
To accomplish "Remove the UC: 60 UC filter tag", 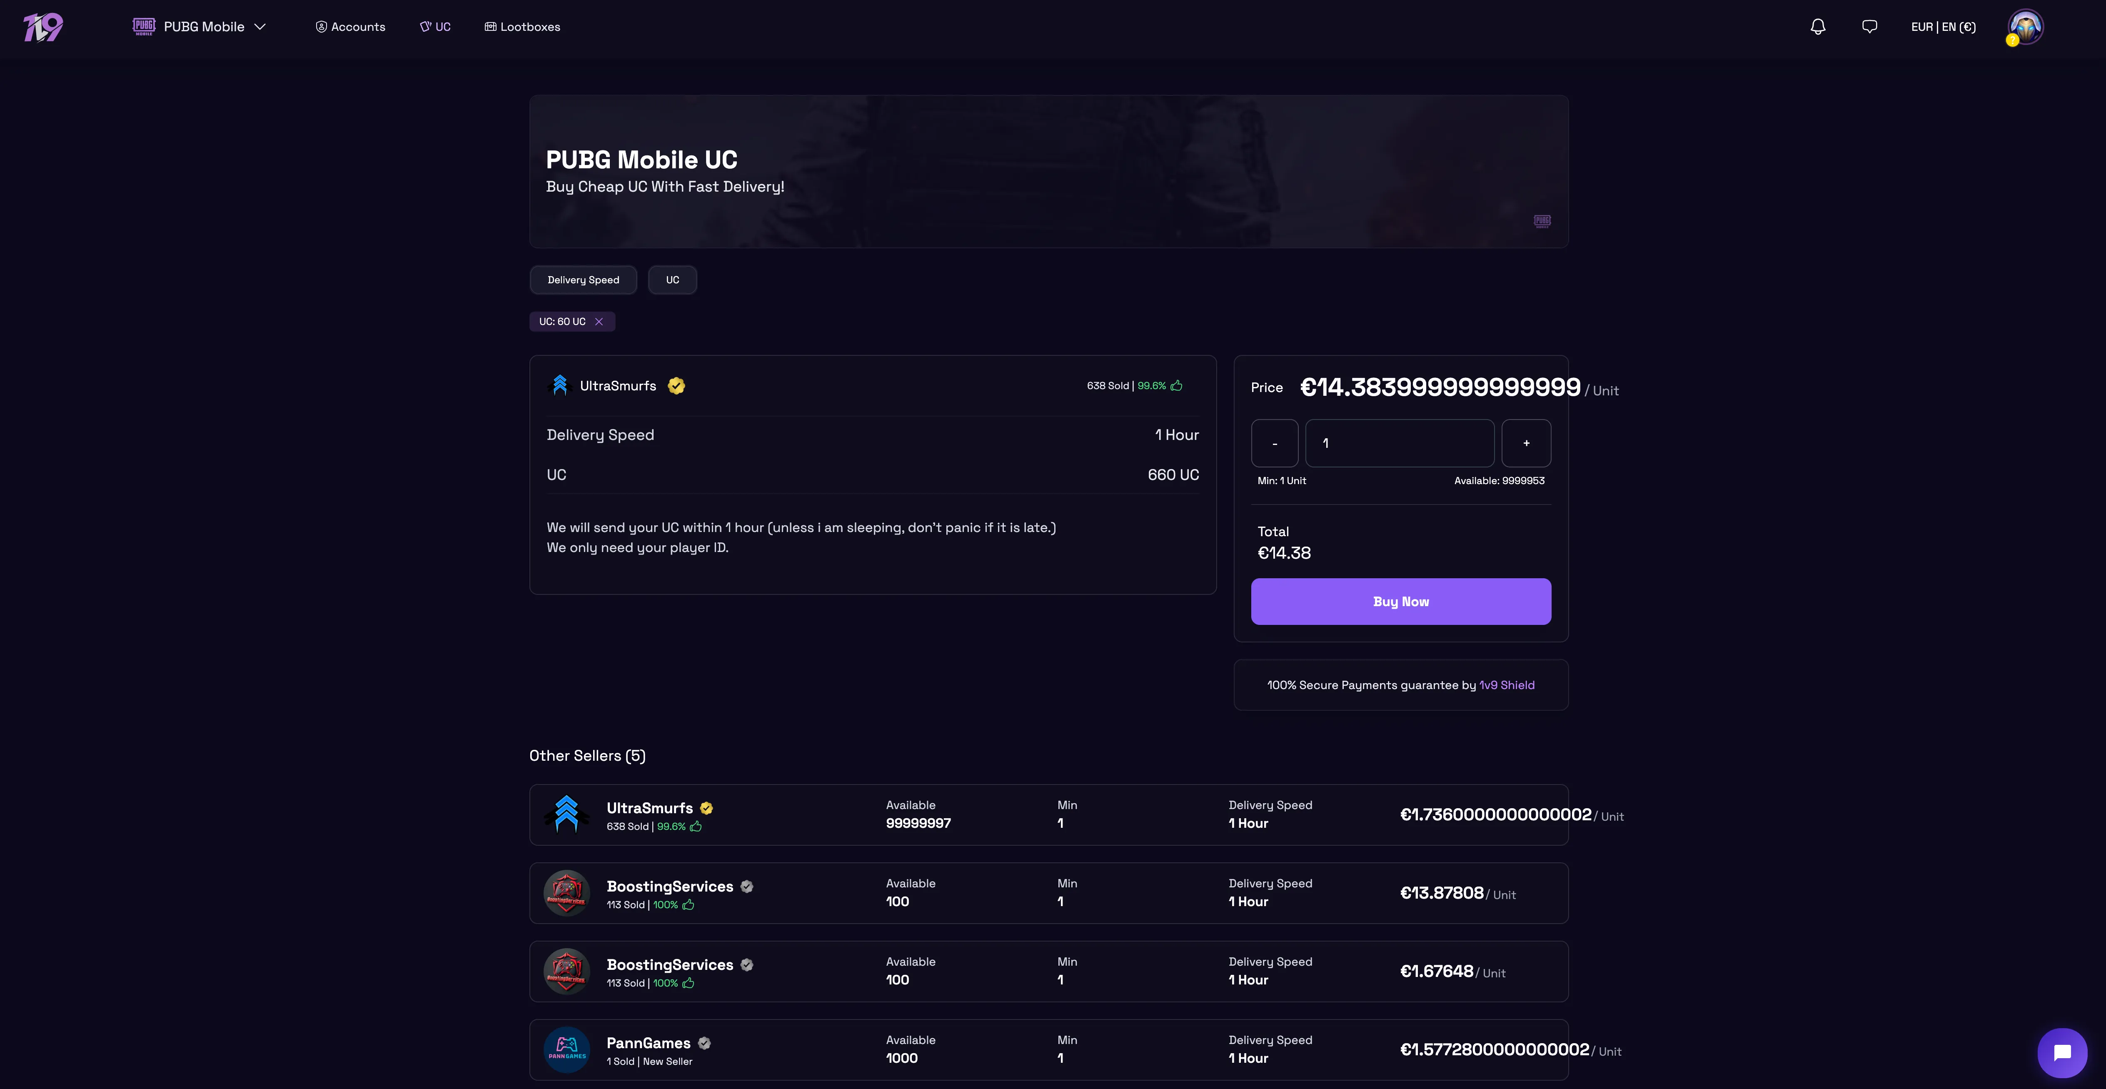I will pyautogui.click(x=599, y=321).
